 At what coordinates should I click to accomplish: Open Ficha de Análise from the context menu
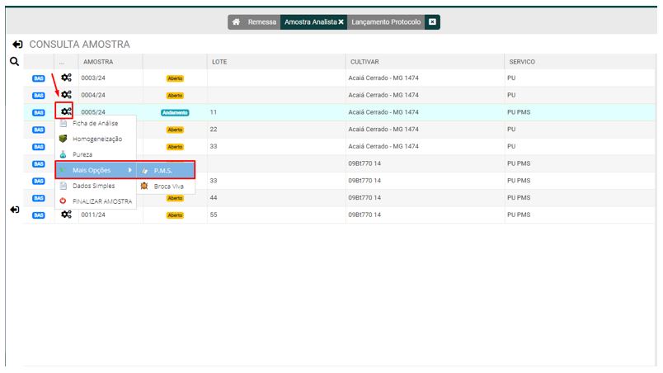(95, 123)
